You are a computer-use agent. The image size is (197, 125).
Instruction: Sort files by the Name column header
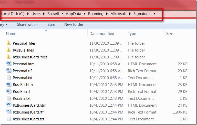click(11, 34)
